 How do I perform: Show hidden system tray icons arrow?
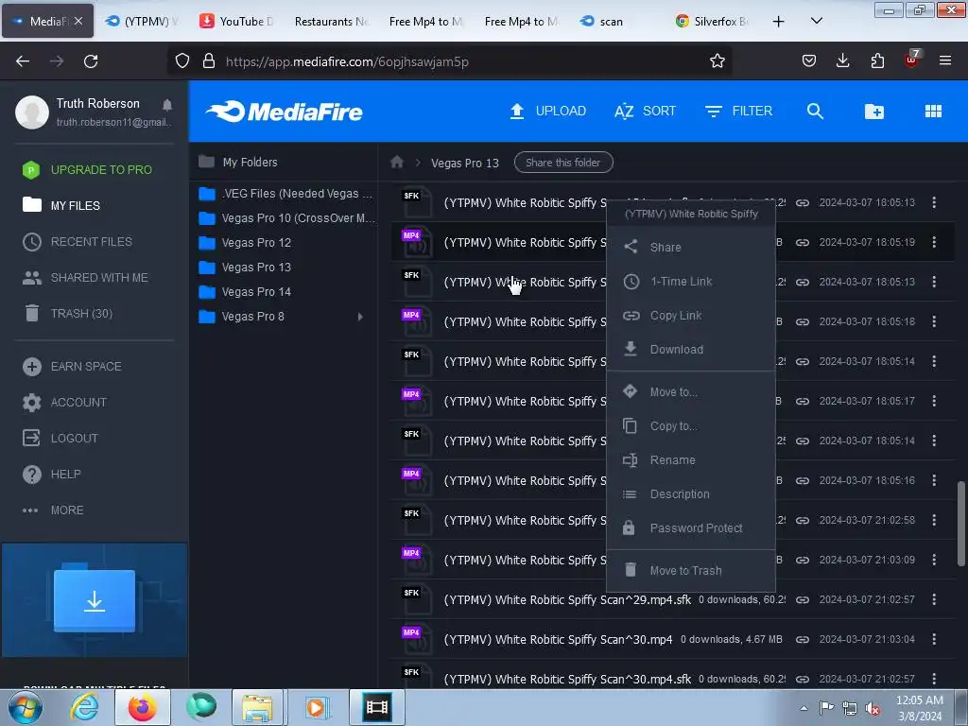pos(804,708)
